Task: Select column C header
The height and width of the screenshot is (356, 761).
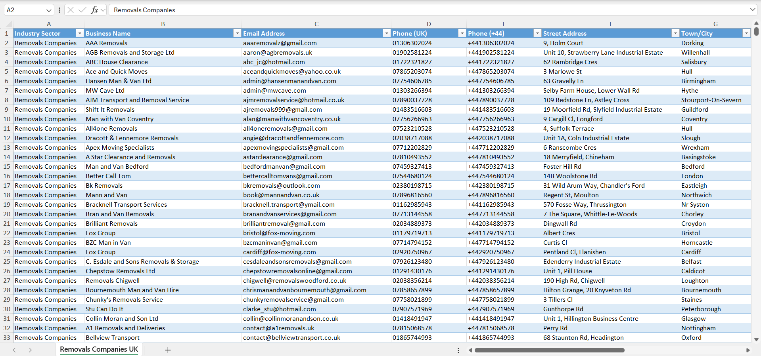Action: click(316, 24)
